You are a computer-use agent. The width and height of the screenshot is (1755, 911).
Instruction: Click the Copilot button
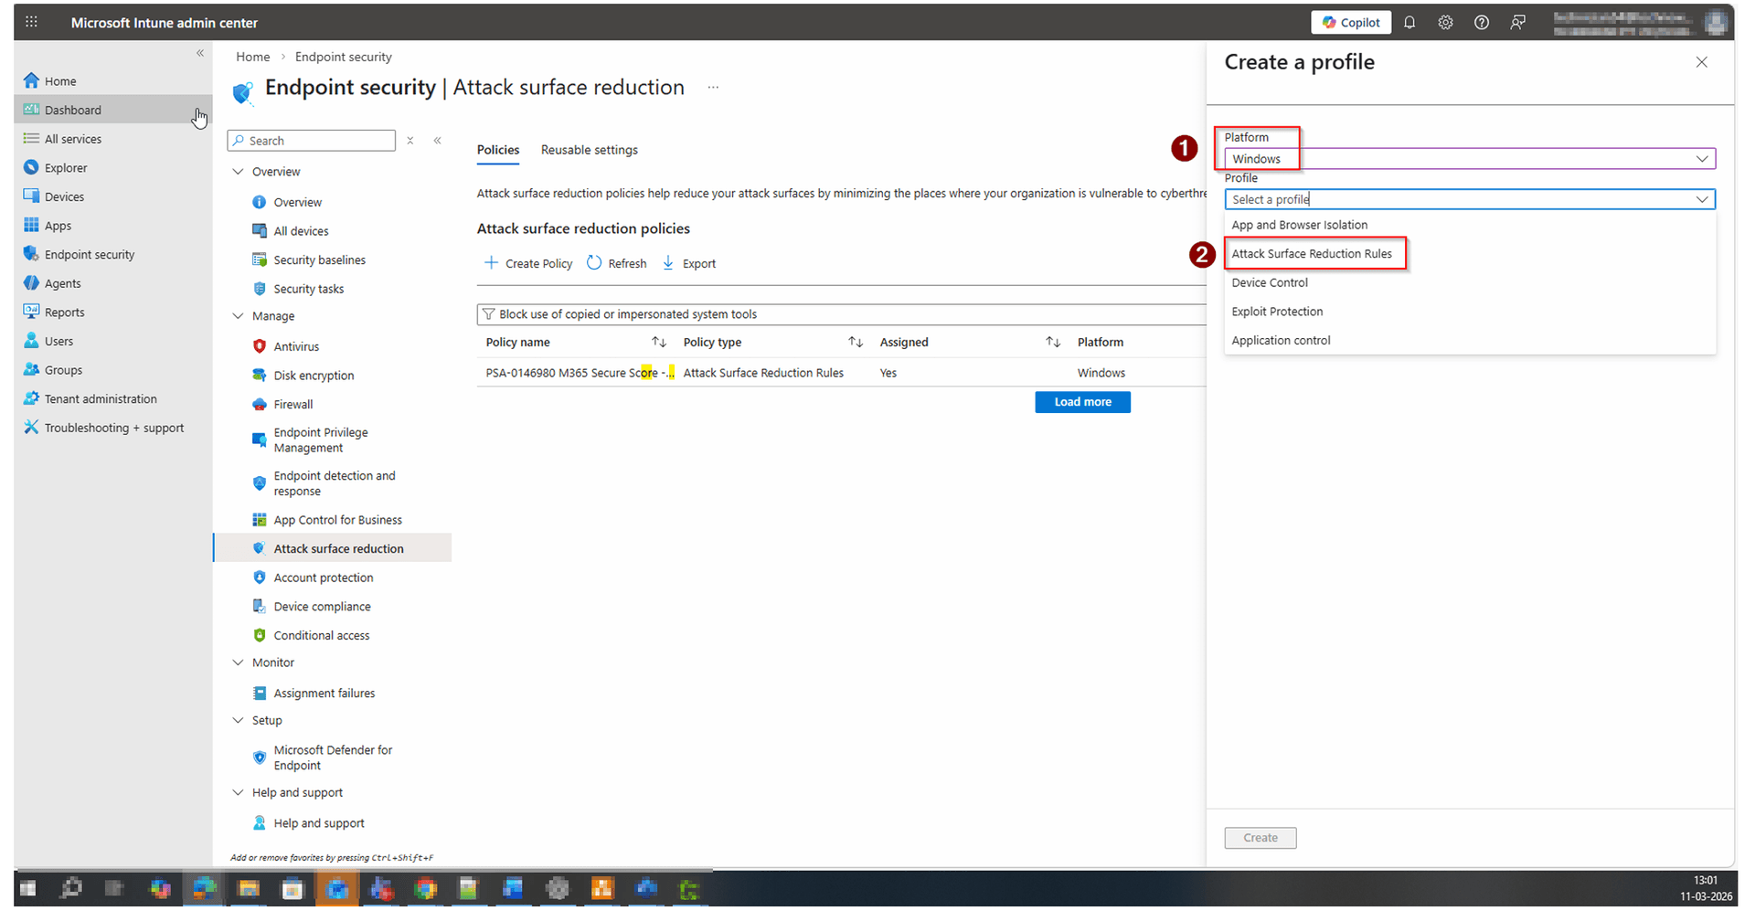(1351, 23)
